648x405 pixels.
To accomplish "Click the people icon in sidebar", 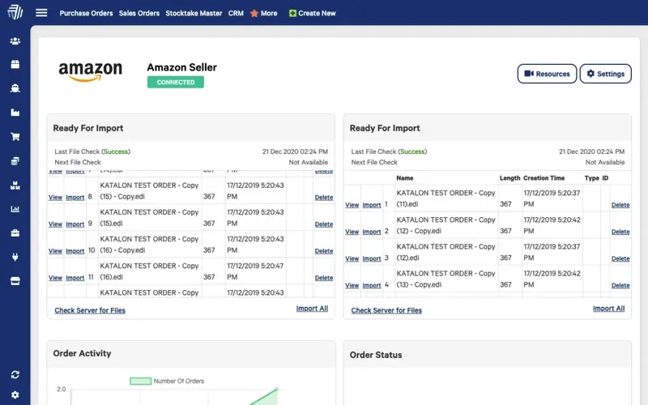I will [15, 40].
